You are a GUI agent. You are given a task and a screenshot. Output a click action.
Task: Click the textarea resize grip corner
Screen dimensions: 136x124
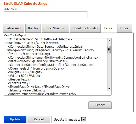click(x=110, y=94)
